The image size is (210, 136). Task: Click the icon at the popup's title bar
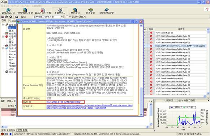click(x=18, y=22)
